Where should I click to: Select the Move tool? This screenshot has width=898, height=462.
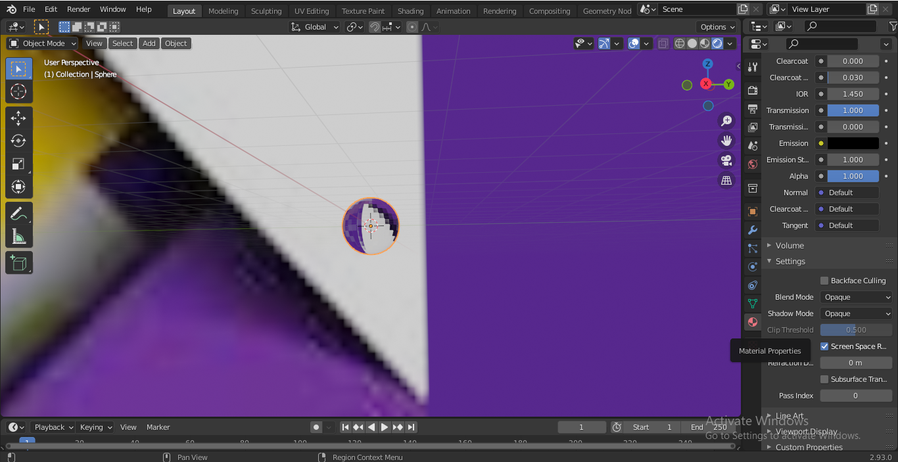point(19,118)
